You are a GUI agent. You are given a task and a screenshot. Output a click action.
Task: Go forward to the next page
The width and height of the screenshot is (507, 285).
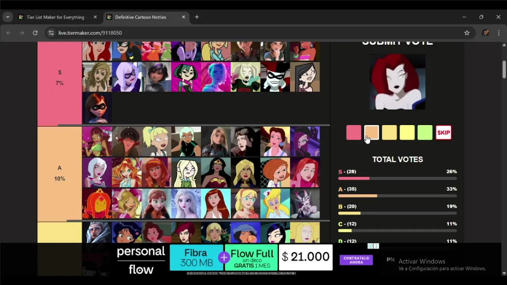[x=22, y=33]
